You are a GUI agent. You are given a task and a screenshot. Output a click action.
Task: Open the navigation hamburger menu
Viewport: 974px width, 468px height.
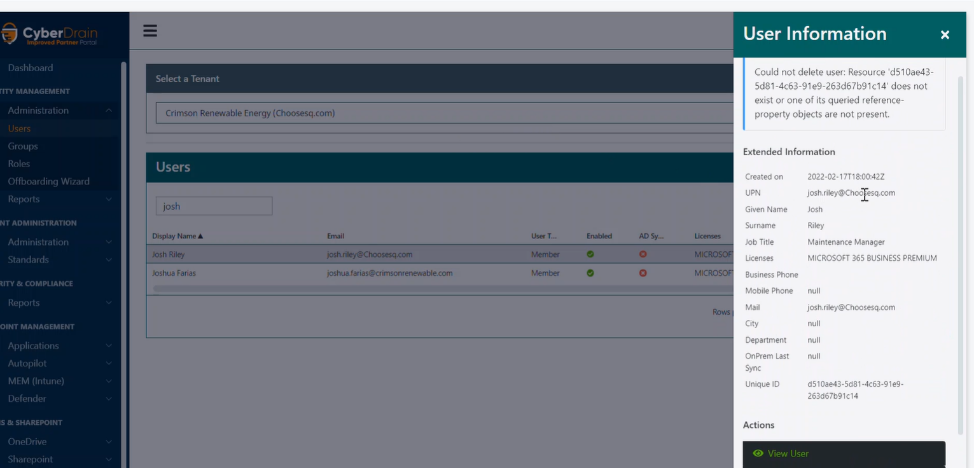click(x=150, y=30)
